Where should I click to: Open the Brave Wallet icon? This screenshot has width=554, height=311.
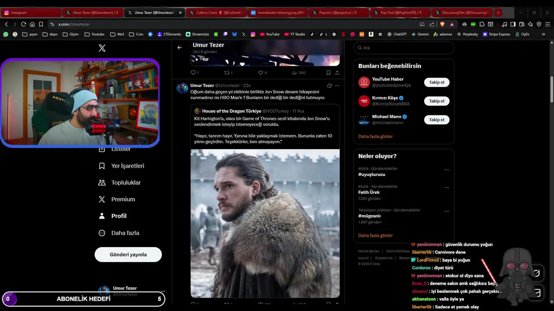point(522,24)
